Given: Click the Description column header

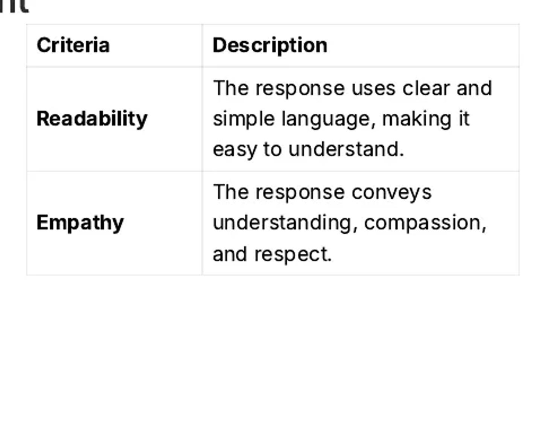Looking at the screenshot, I should coord(270,46).
